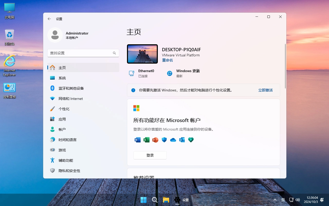The image size is (329, 206).
Task: Select the Word app icon
Action: pos(137,140)
